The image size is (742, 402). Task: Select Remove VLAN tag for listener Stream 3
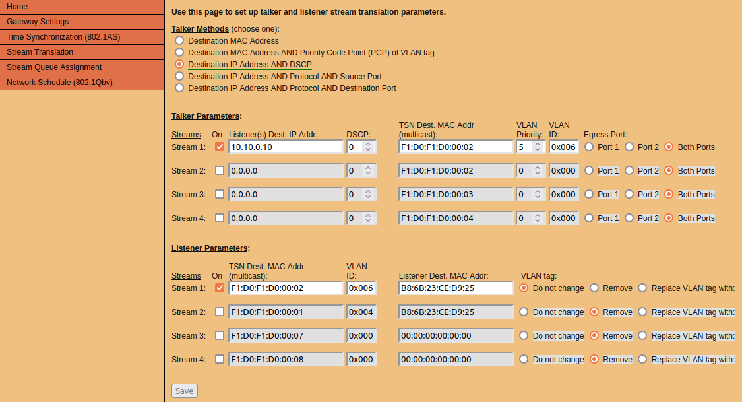point(594,335)
